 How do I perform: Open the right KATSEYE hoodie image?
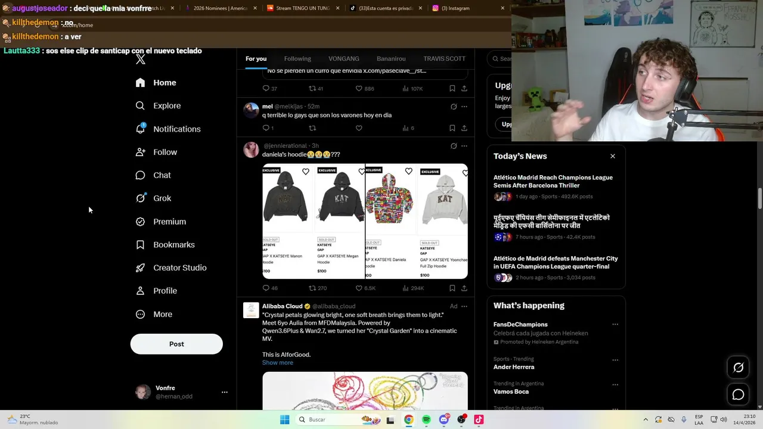[417, 221]
